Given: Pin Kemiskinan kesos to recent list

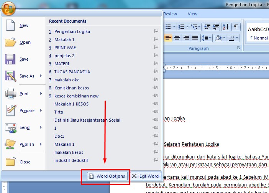Looking at the screenshot, I should pos(156,87).
